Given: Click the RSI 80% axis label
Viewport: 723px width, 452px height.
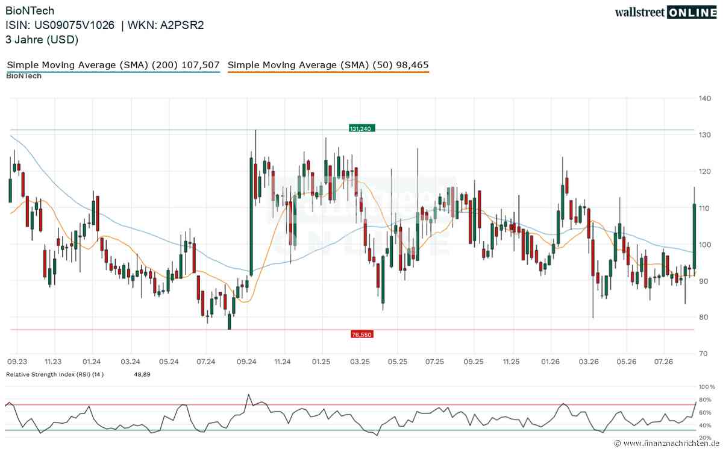Looking at the screenshot, I should 706,400.
